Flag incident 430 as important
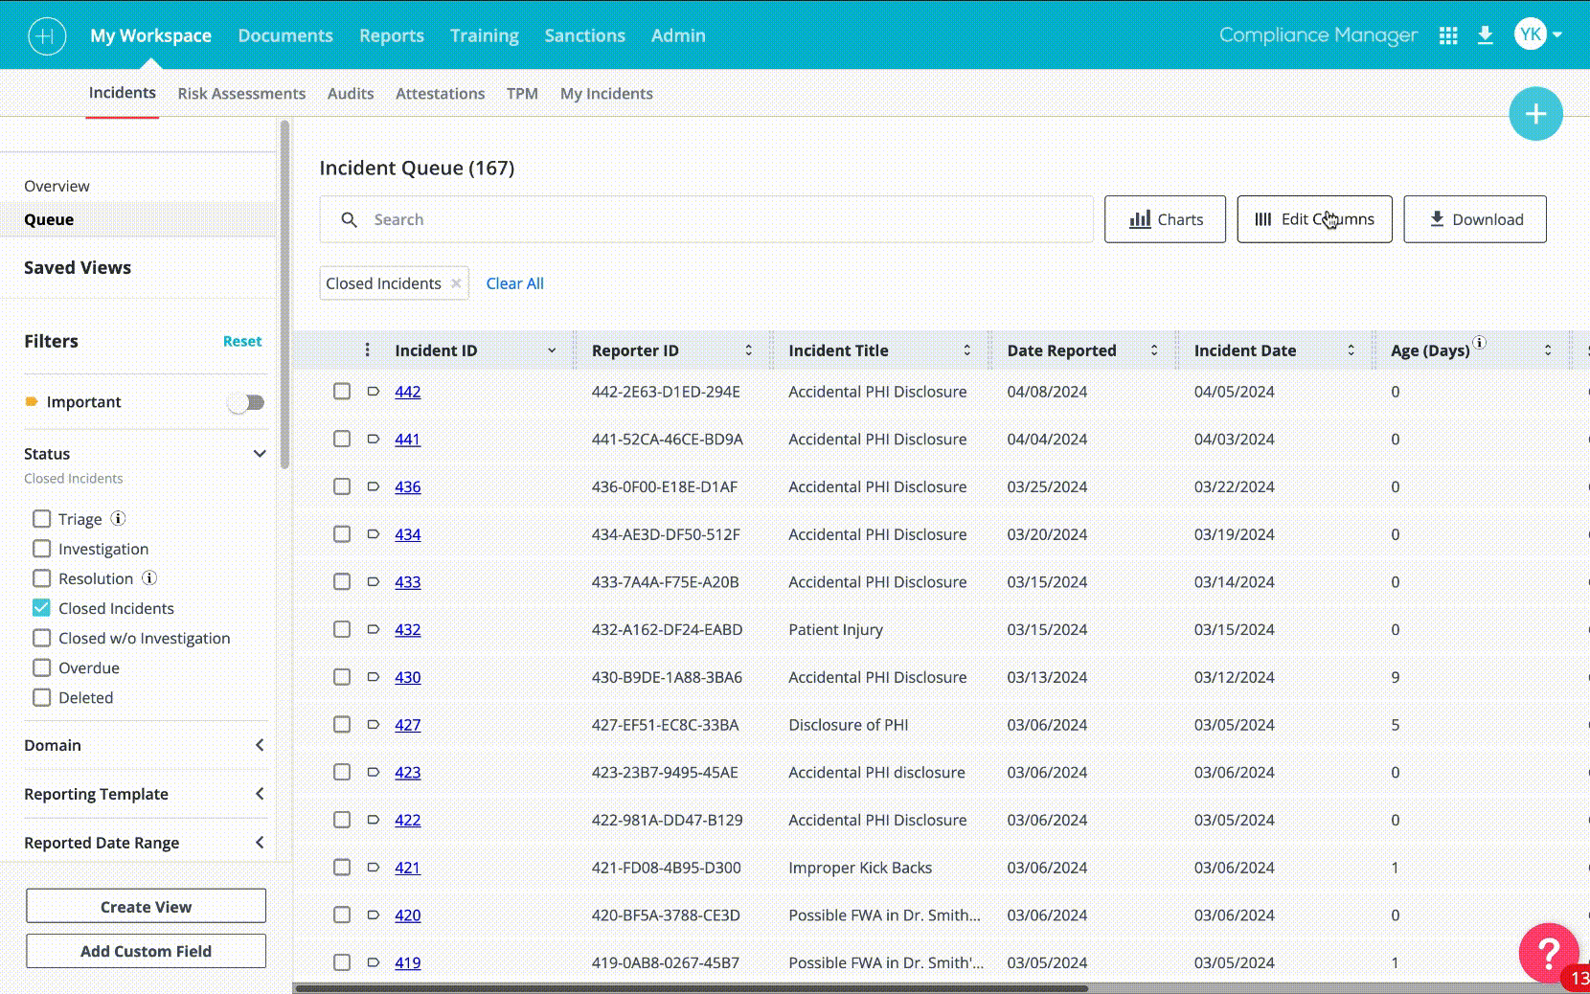This screenshot has height=994, width=1590. point(374,677)
